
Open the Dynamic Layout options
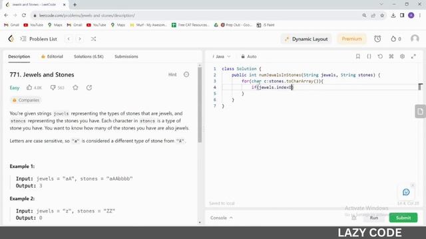(306, 39)
